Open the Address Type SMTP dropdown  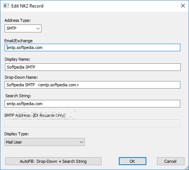[x=23, y=28]
